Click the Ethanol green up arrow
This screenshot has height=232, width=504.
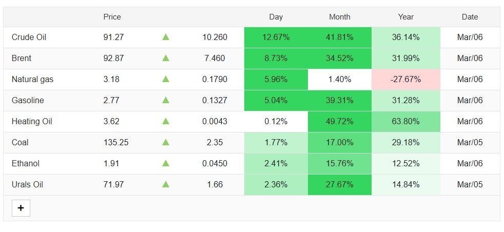coord(165,163)
